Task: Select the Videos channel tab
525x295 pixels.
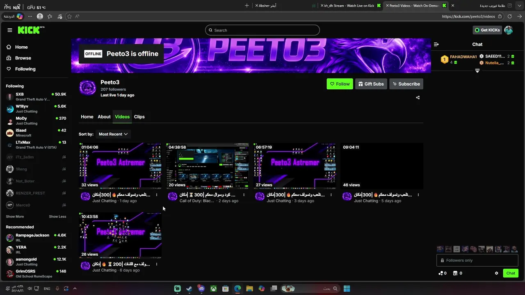Action: tap(122, 117)
